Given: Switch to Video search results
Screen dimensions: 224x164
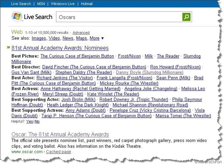Looking at the screenshot, I should (54, 38).
